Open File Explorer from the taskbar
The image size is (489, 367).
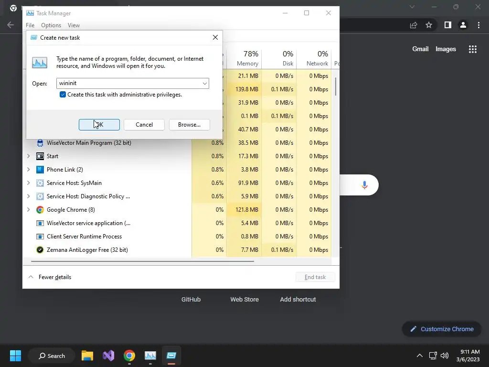(x=87, y=356)
